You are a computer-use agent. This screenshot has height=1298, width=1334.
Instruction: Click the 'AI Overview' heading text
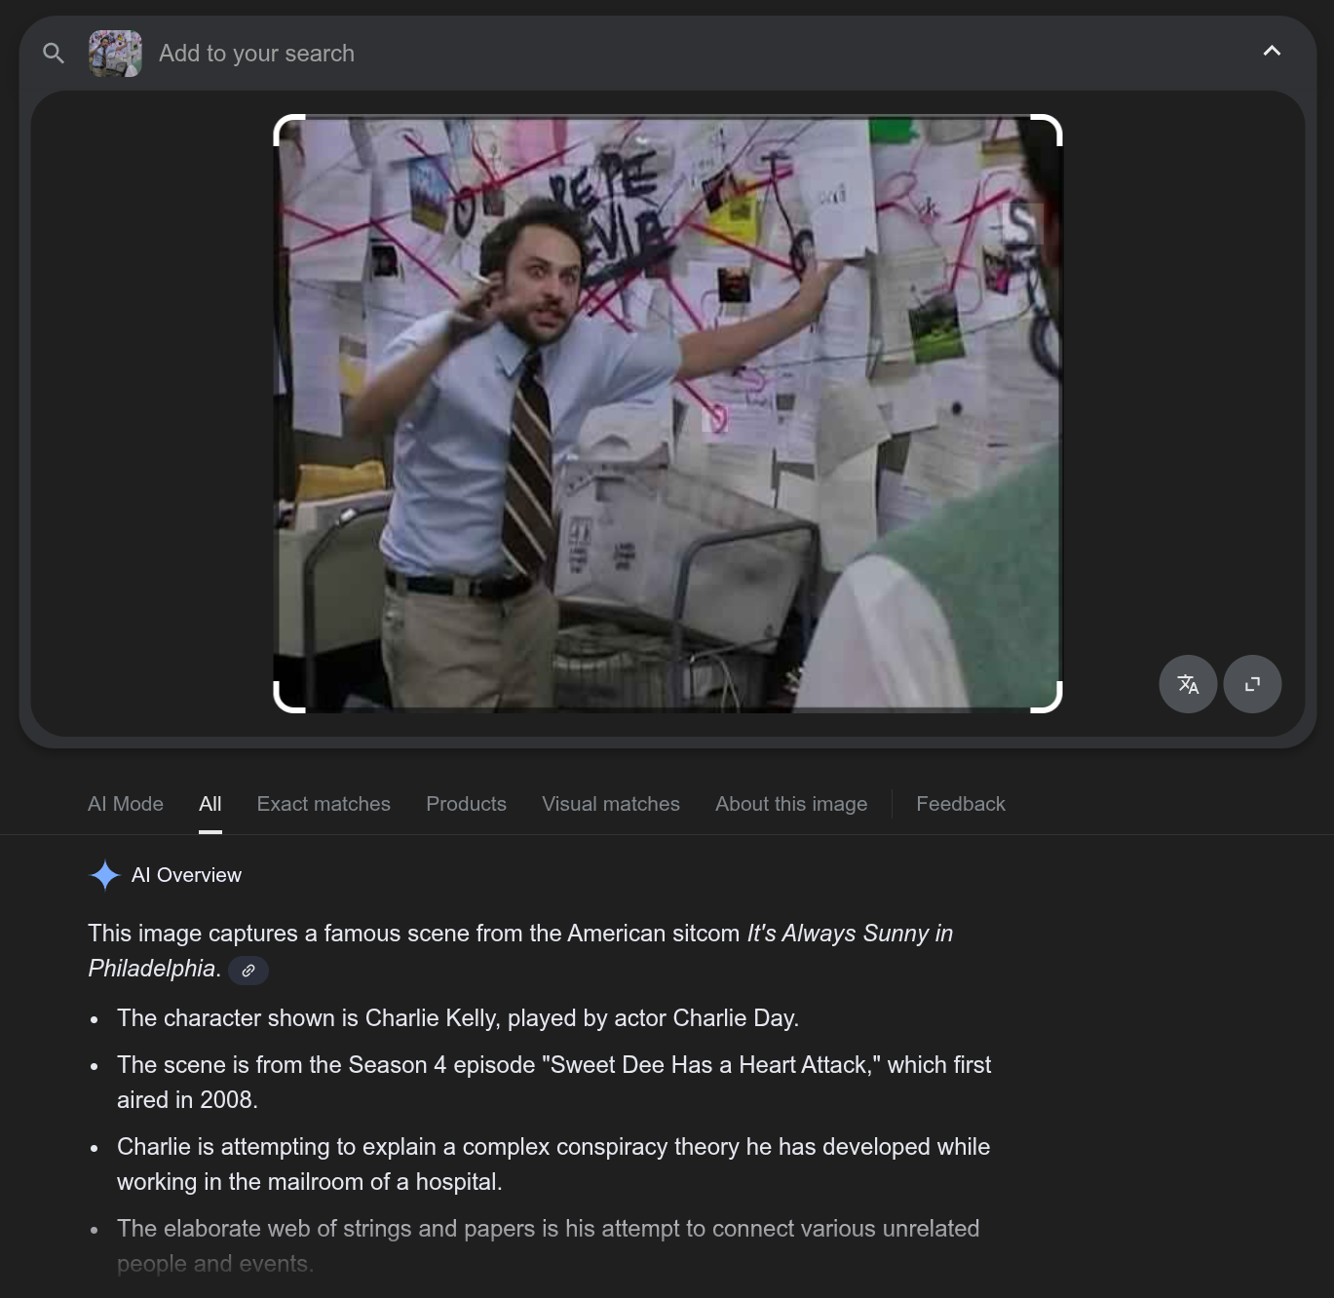point(186,875)
